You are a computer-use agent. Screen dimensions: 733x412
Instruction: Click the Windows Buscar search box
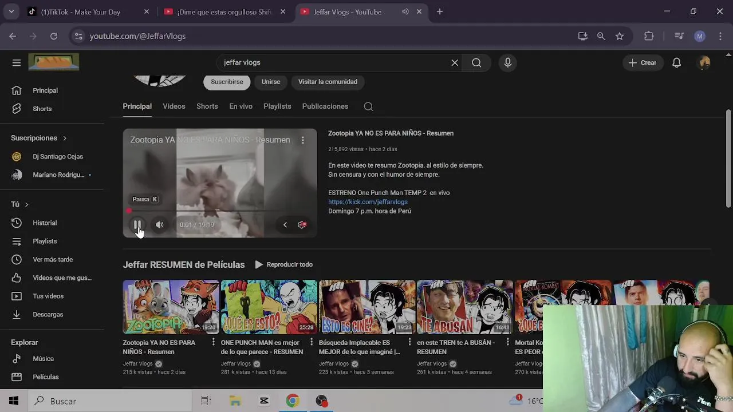coord(110,401)
